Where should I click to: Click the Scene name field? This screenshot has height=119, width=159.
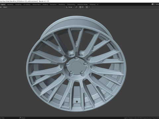[157, 4]
